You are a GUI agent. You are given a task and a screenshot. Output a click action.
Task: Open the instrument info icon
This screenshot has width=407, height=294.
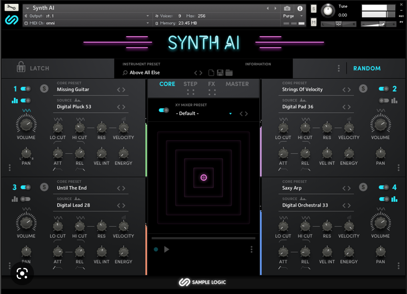pos(300,8)
